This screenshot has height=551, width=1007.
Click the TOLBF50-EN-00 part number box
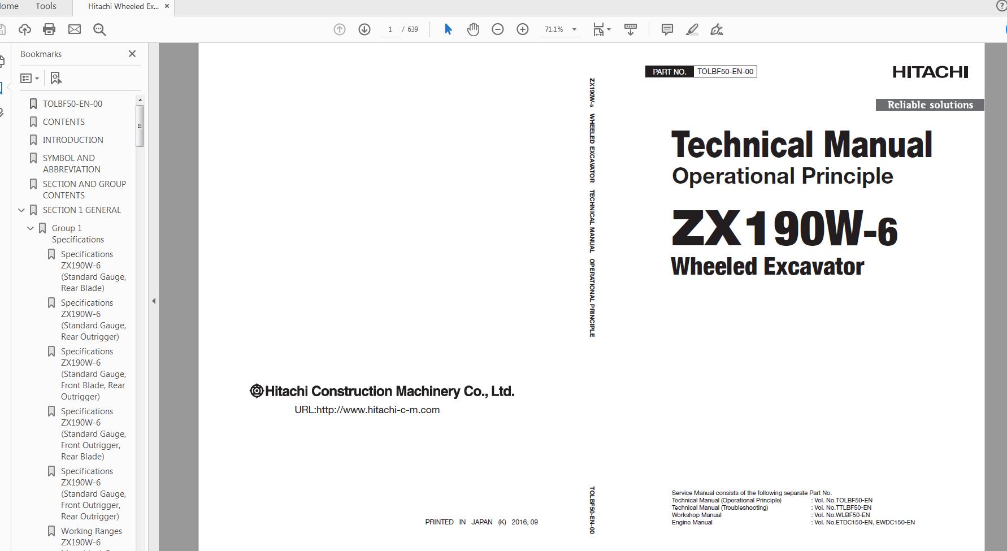pos(725,71)
